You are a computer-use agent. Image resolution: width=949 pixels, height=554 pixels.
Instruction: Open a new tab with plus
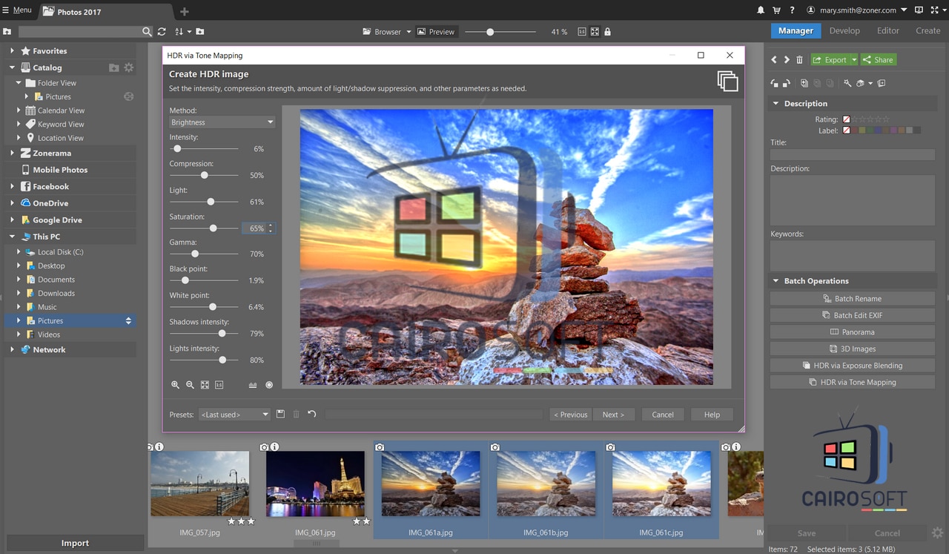[x=185, y=11]
